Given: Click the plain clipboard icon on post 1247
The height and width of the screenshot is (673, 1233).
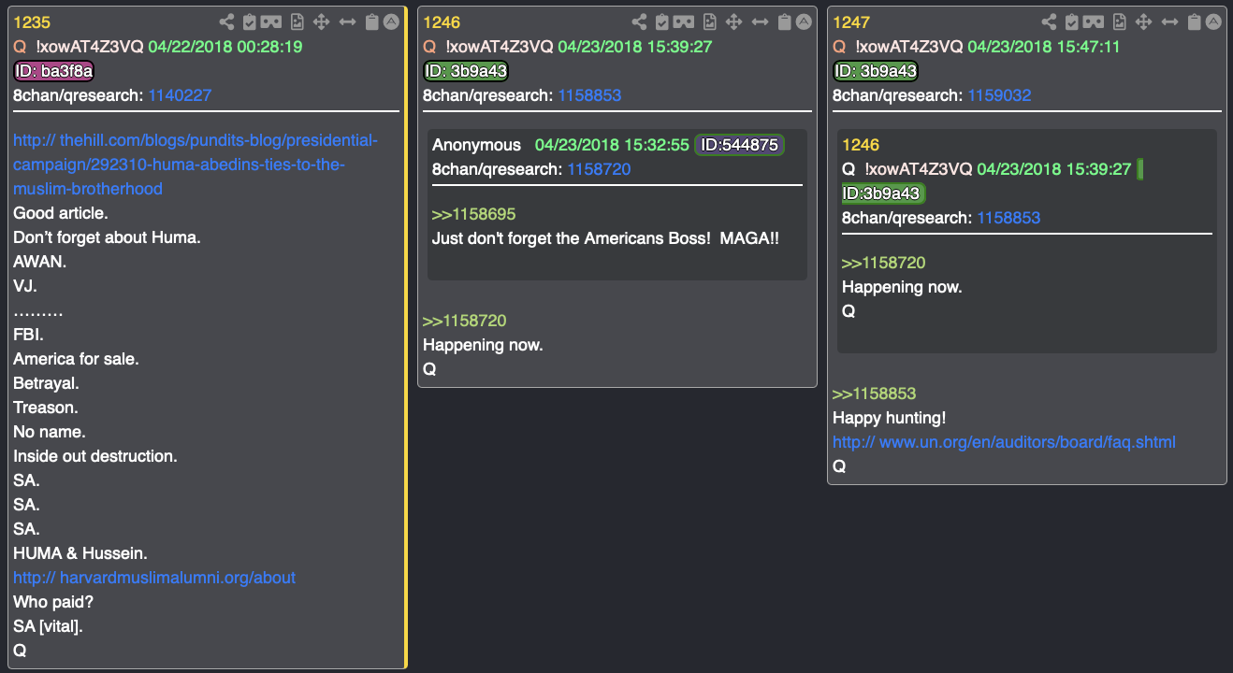Looking at the screenshot, I should click(x=1194, y=21).
